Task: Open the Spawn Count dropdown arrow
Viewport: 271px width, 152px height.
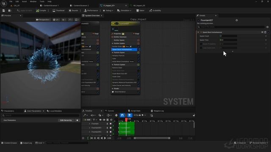Action: (266, 36)
